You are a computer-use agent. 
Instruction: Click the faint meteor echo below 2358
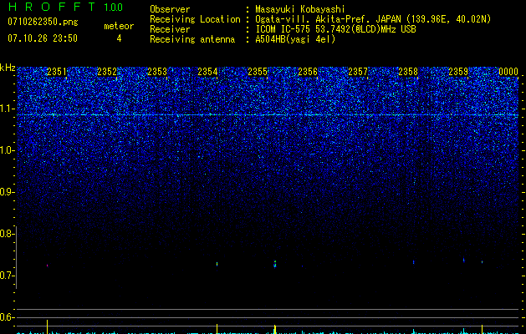click(x=414, y=262)
